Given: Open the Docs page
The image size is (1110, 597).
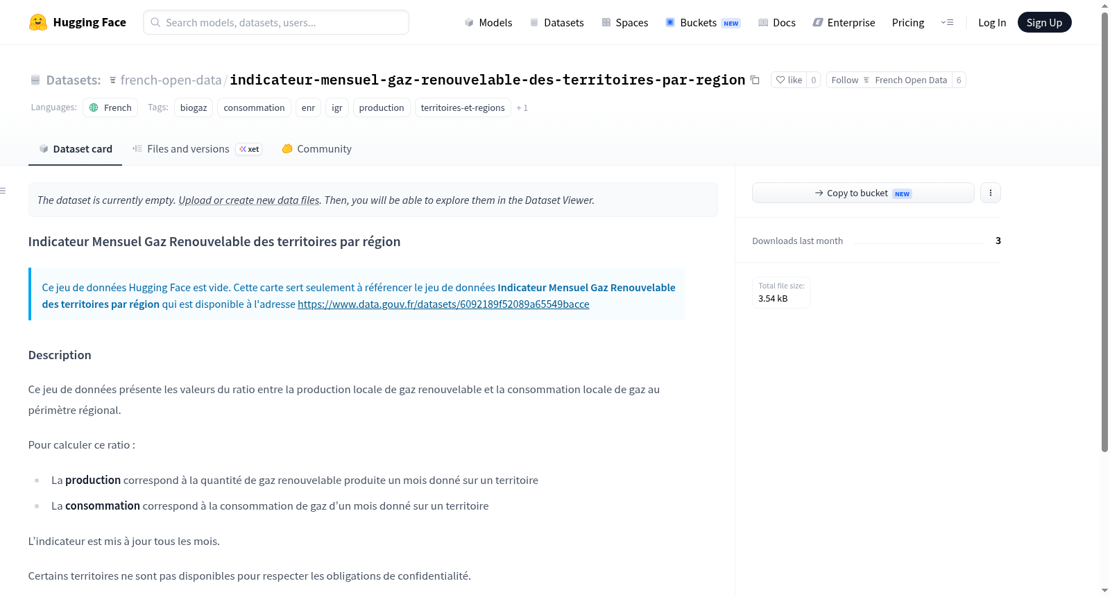Looking at the screenshot, I should [x=776, y=22].
